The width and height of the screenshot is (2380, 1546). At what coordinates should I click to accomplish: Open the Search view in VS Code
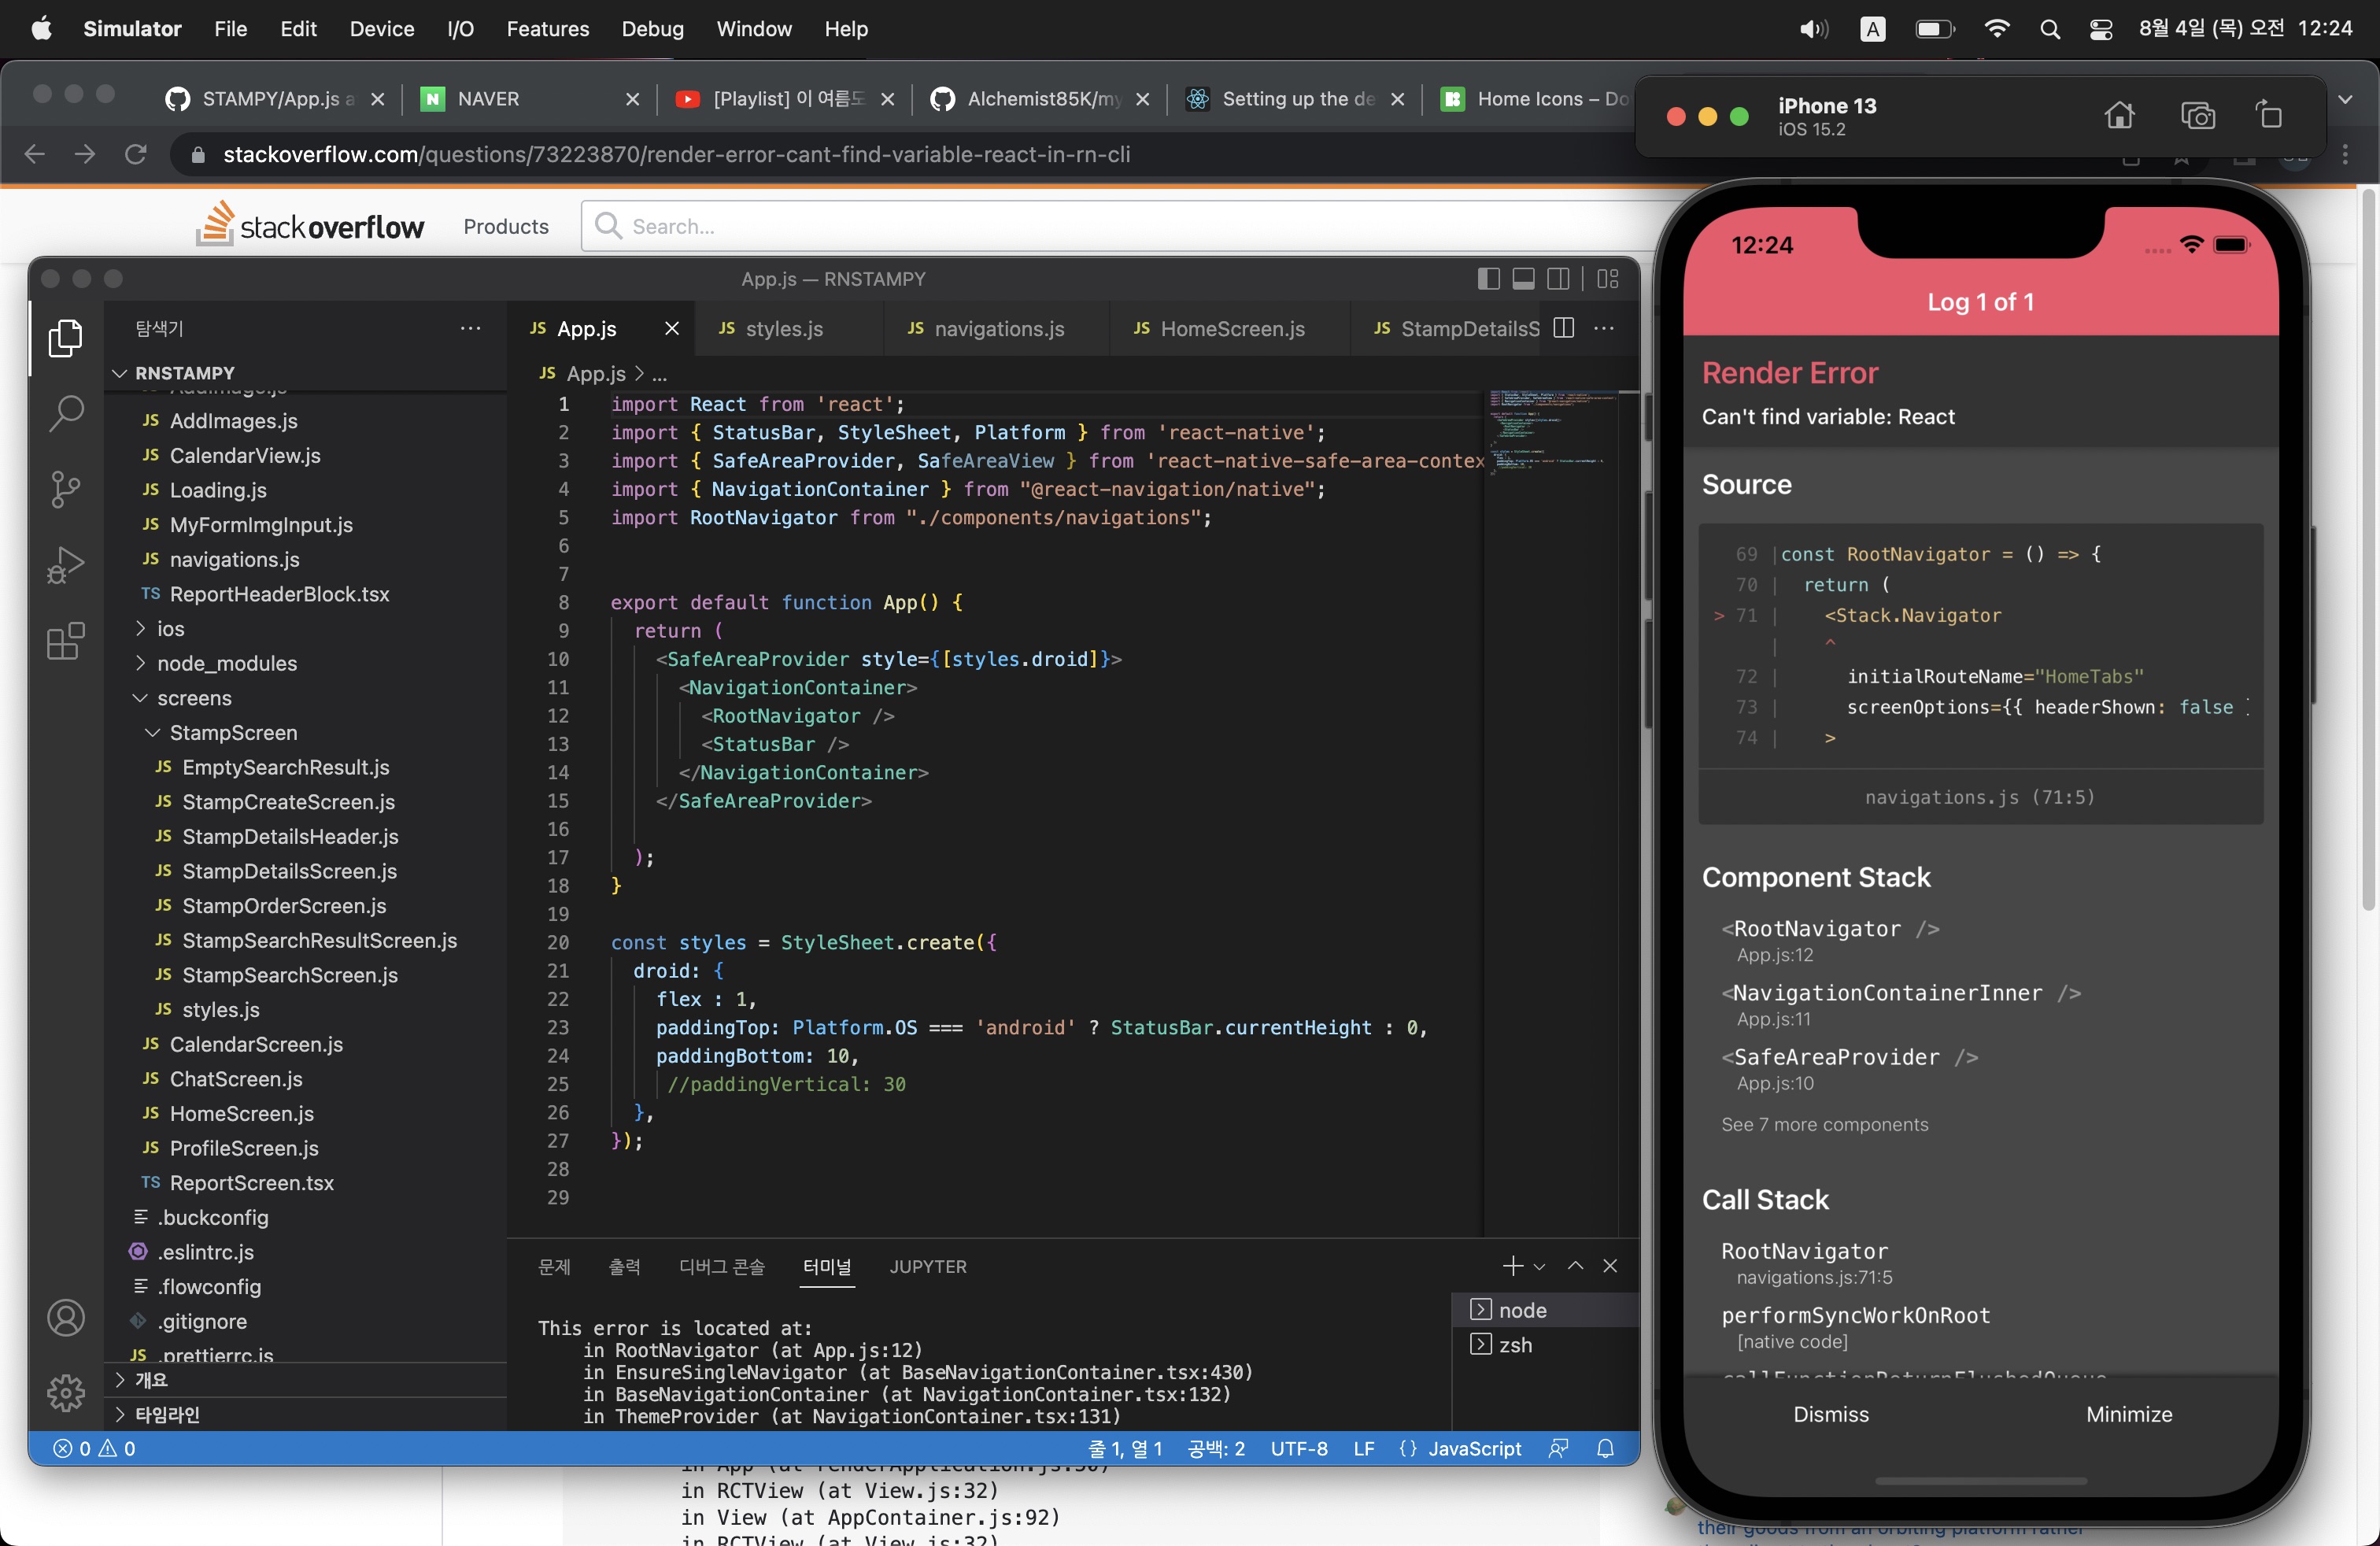coord(66,413)
